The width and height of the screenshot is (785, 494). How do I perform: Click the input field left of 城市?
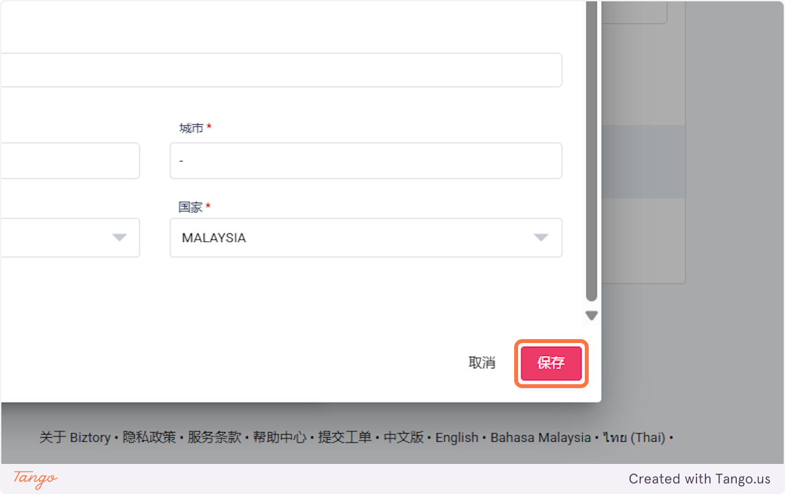point(70,161)
